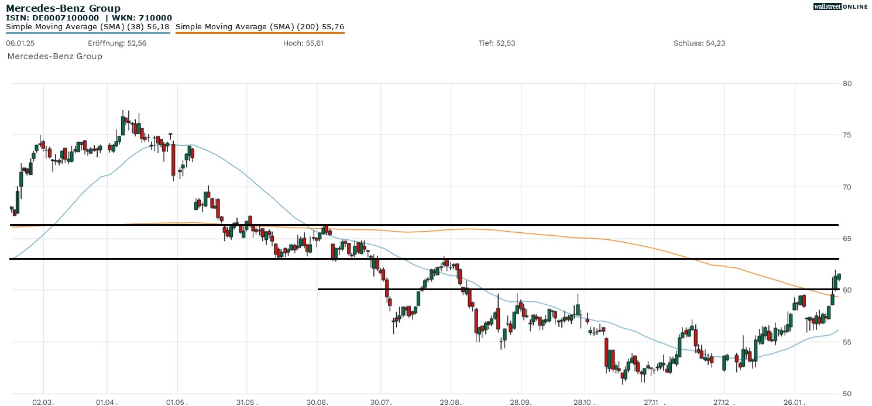This screenshot has width=872, height=406.
Task: Click the blue underline beneath SMA (38)
Action: point(88,33)
